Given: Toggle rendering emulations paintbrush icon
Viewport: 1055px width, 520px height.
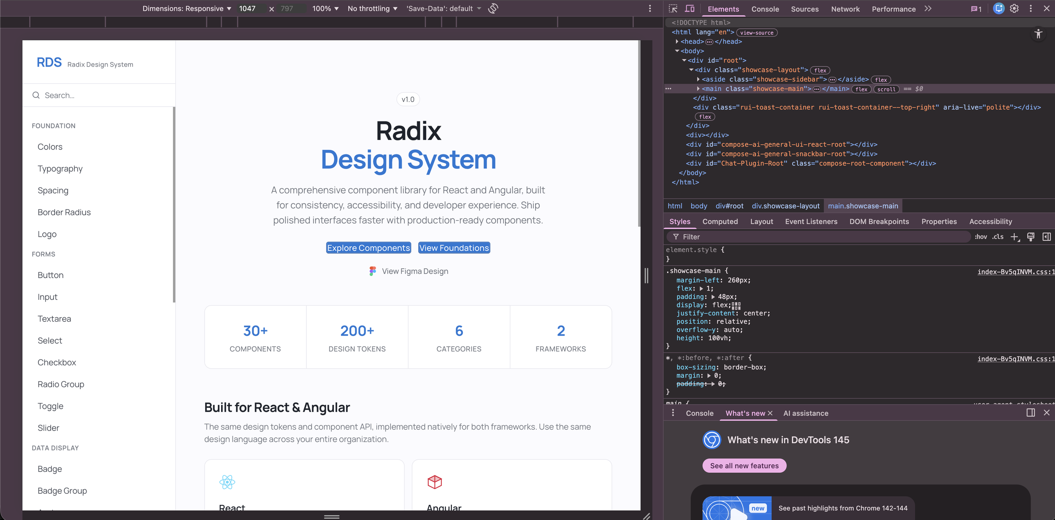Looking at the screenshot, I should (x=1031, y=237).
